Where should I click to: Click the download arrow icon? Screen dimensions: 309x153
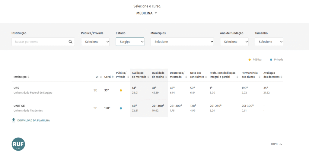click(13, 120)
